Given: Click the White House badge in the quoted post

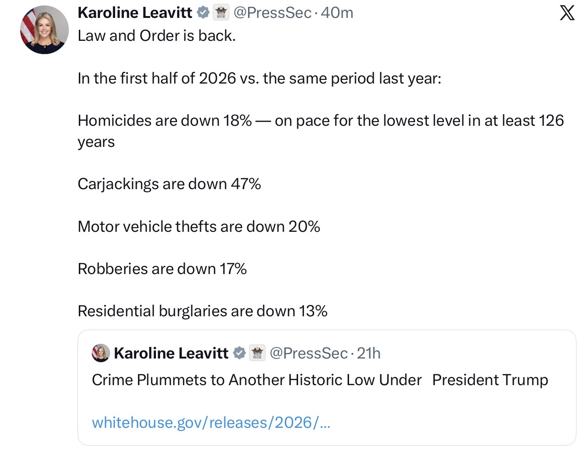Looking at the screenshot, I should coord(257,353).
